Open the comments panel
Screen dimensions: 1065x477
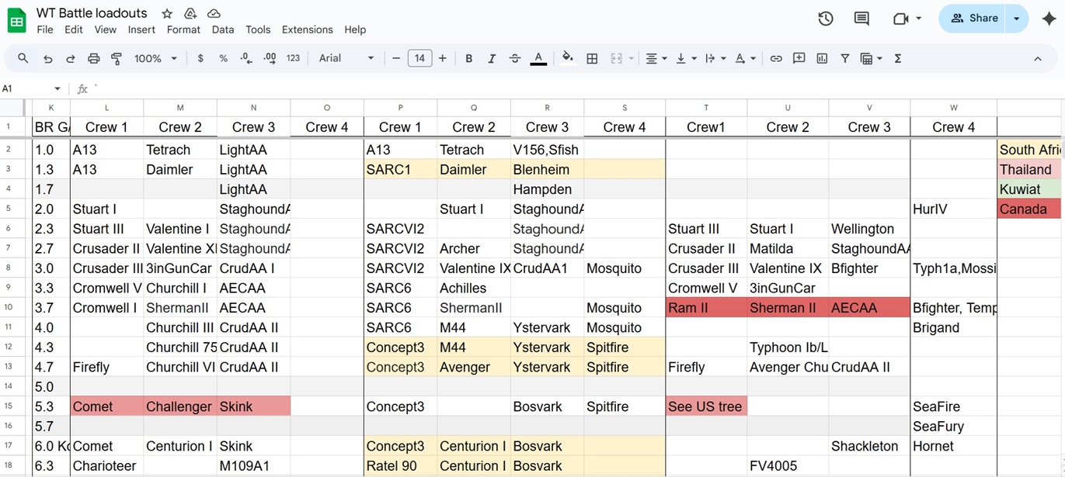pyautogui.click(x=861, y=19)
